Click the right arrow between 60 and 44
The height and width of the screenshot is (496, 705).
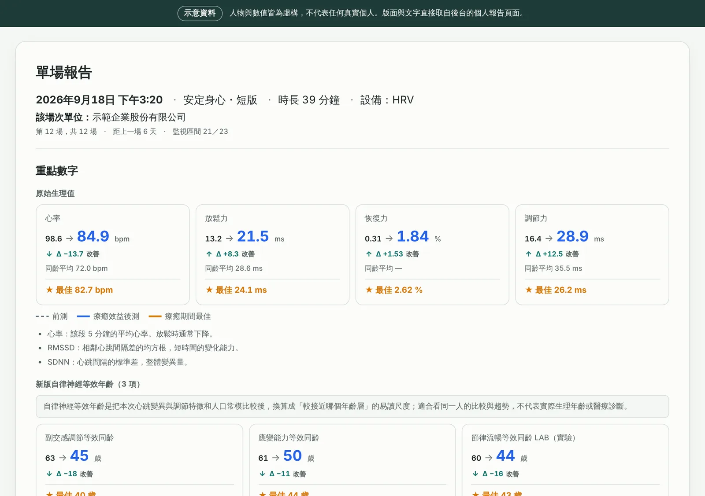489,458
